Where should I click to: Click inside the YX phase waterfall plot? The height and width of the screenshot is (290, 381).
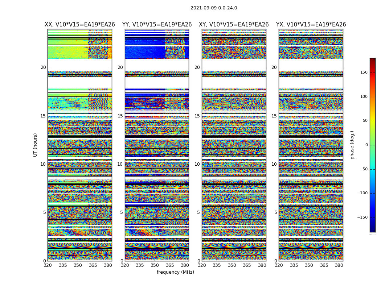click(311, 145)
